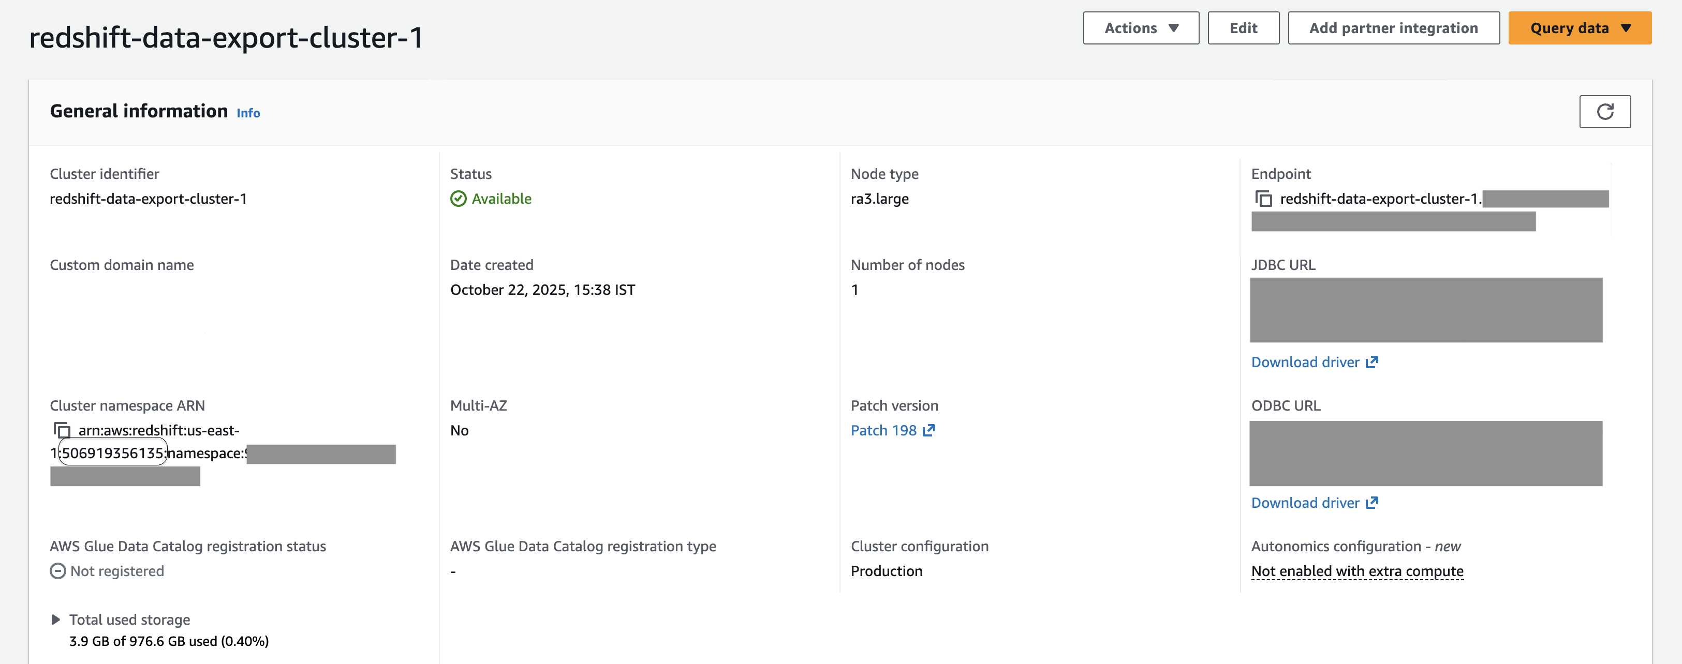
Task: Click the Not enabled with extra compute link
Action: (x=1357, y=571)
